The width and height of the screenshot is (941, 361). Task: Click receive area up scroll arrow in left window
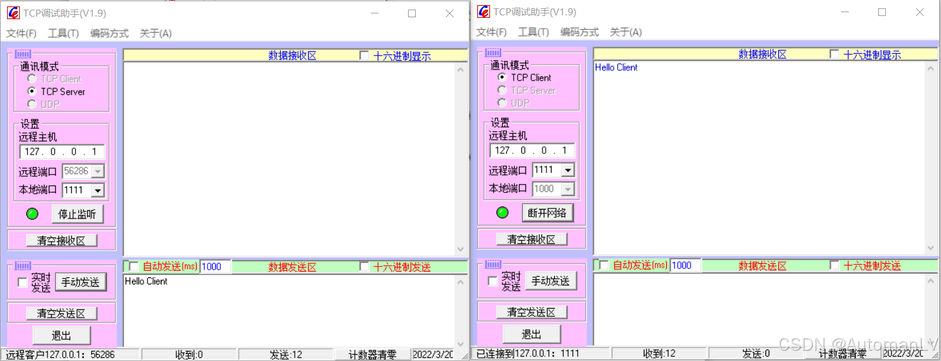(x=461, y=69)
